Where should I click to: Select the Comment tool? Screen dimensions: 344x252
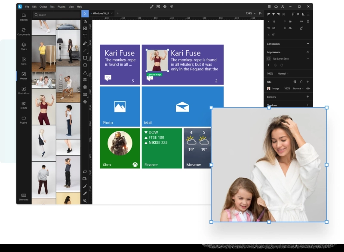coord(85,171)
